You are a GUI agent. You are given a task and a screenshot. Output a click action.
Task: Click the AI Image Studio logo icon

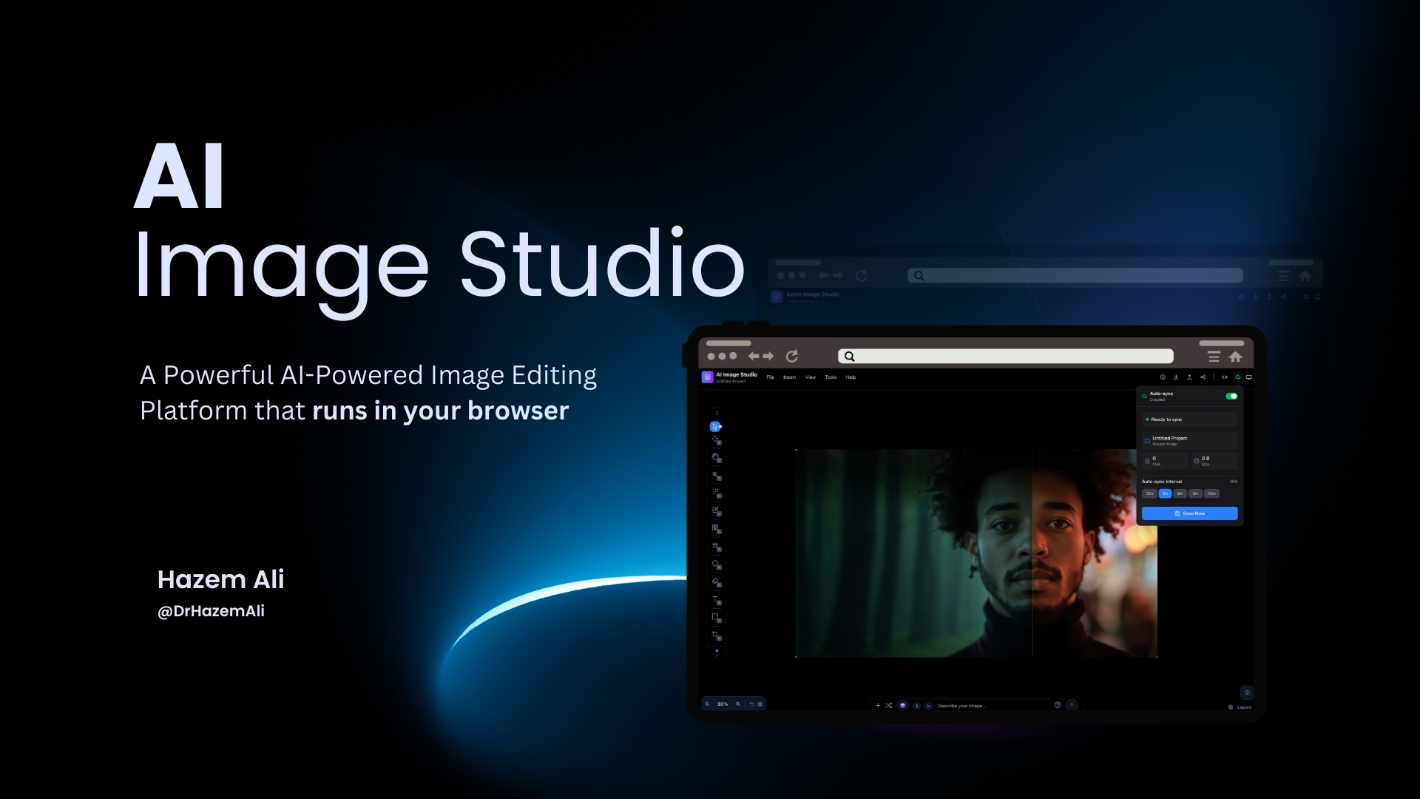pyautogui.click(x=707, y=377)
